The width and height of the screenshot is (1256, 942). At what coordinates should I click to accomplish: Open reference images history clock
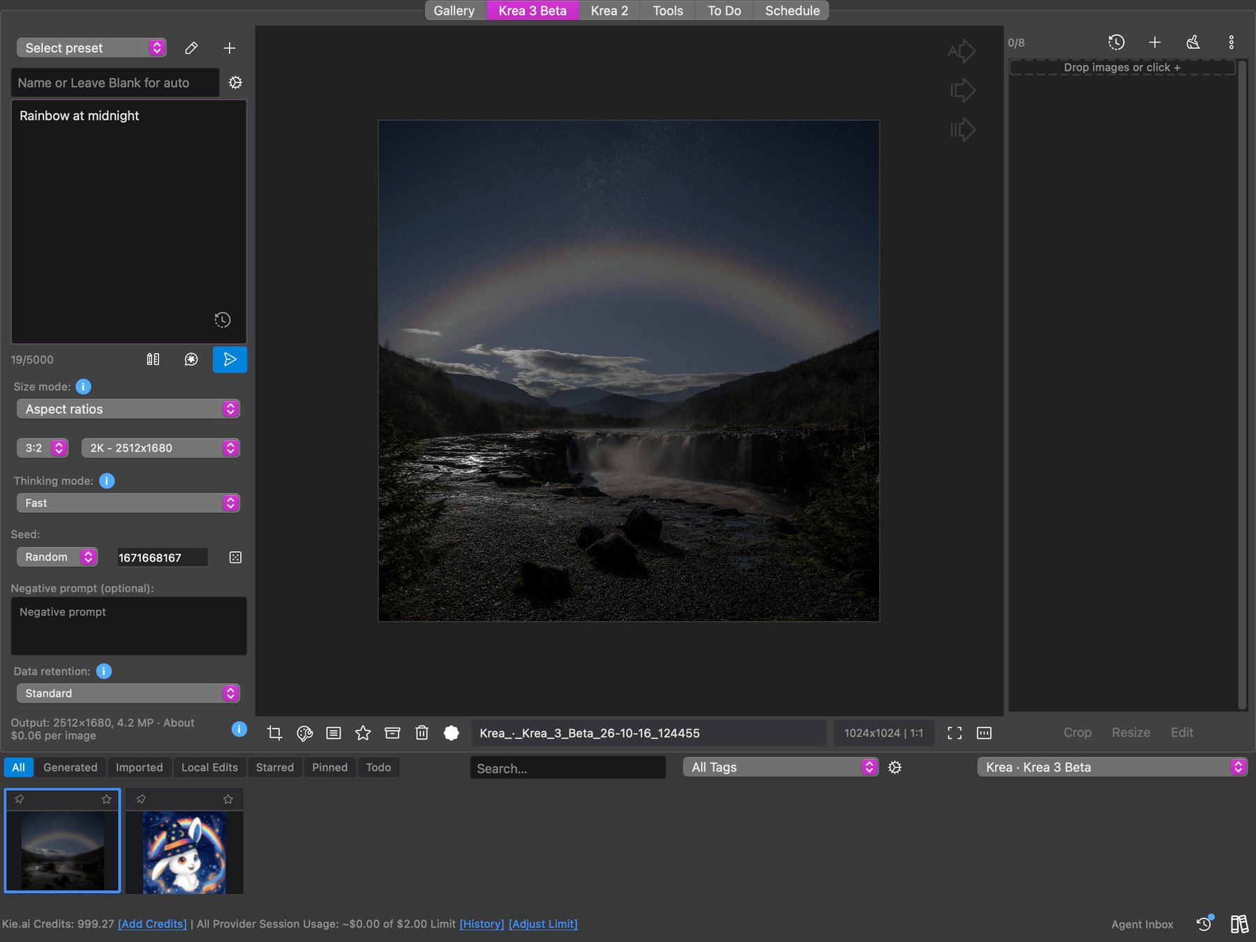click(x=1116, y=43)
